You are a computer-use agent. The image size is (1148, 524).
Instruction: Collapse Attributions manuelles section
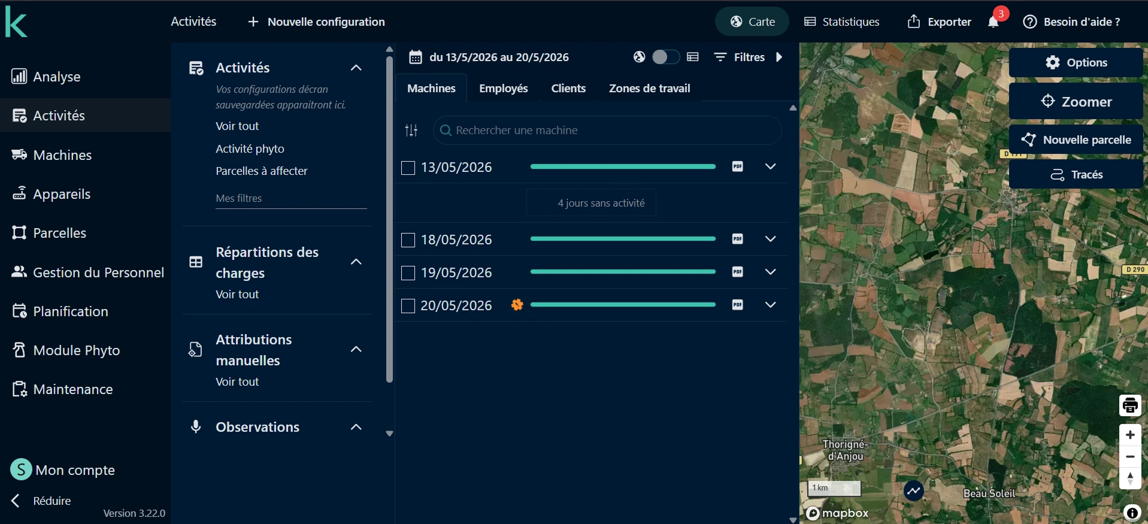click(356, 349)
